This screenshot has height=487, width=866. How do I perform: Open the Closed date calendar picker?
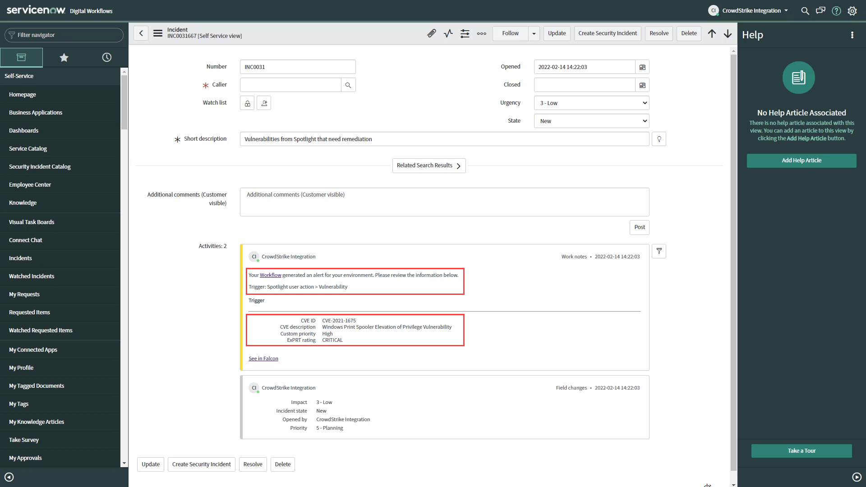(642, 85)
